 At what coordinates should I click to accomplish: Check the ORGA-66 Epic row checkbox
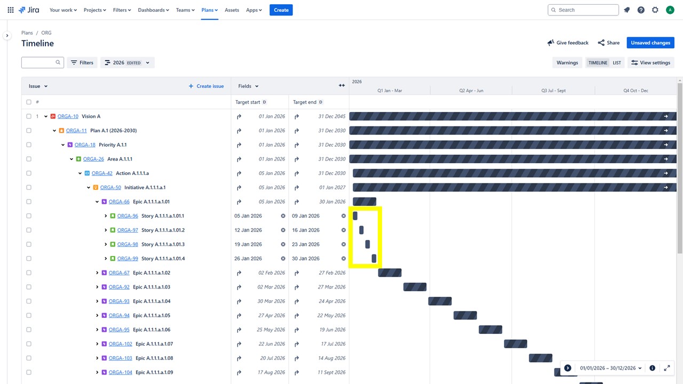(x=29, y=202)
